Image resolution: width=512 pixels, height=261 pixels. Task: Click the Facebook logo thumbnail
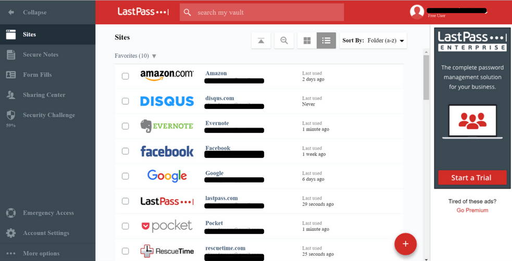click(x=167, y=151)
